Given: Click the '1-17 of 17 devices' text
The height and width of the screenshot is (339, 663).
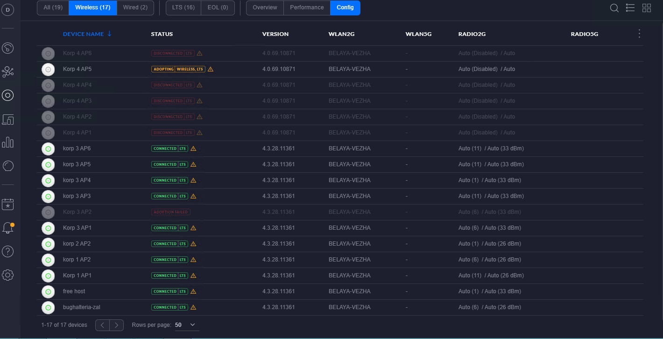Looking at the screenshot, I should pos(64,325).
